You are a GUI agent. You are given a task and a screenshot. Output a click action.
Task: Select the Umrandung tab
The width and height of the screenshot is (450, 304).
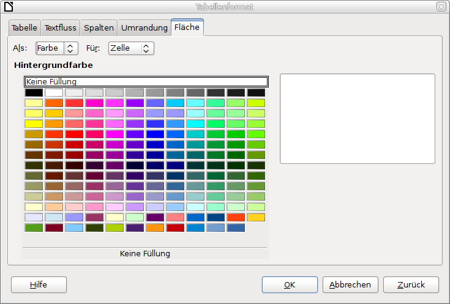(144, 28)
